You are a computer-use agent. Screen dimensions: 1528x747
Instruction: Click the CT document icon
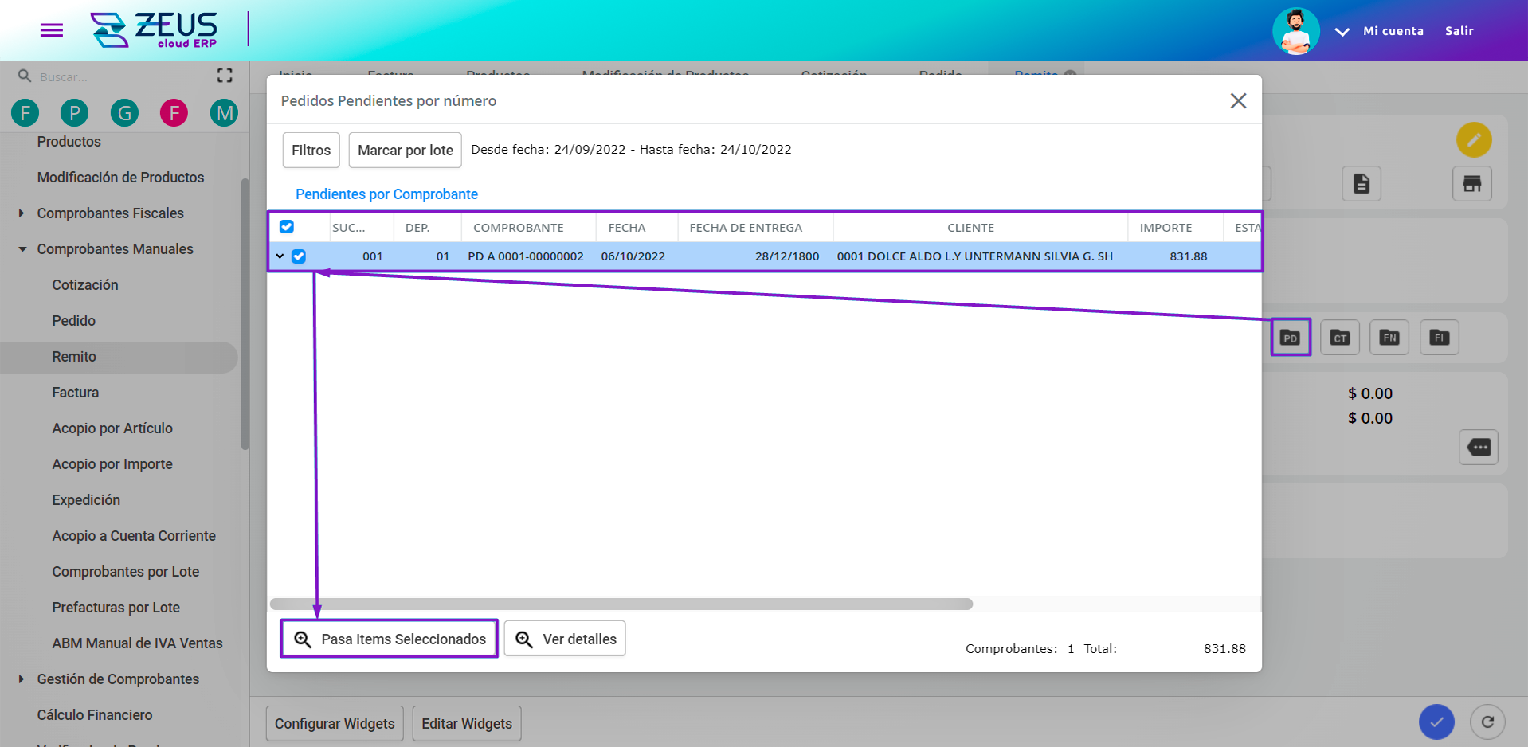pyautogui.click(x=1340, y=338)
